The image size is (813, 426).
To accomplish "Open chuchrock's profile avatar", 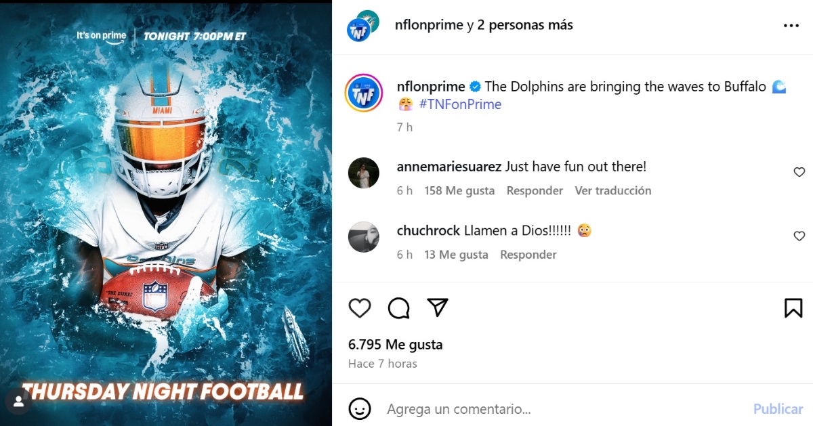I will click(x=363, y=236).
